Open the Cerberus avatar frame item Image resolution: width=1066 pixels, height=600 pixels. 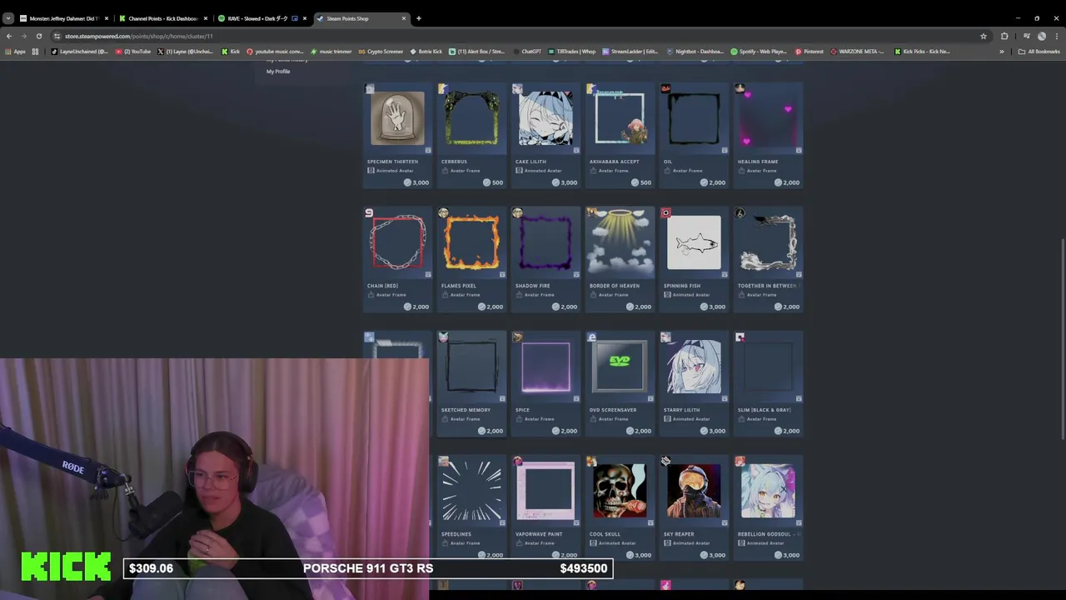tap(471, 136)
